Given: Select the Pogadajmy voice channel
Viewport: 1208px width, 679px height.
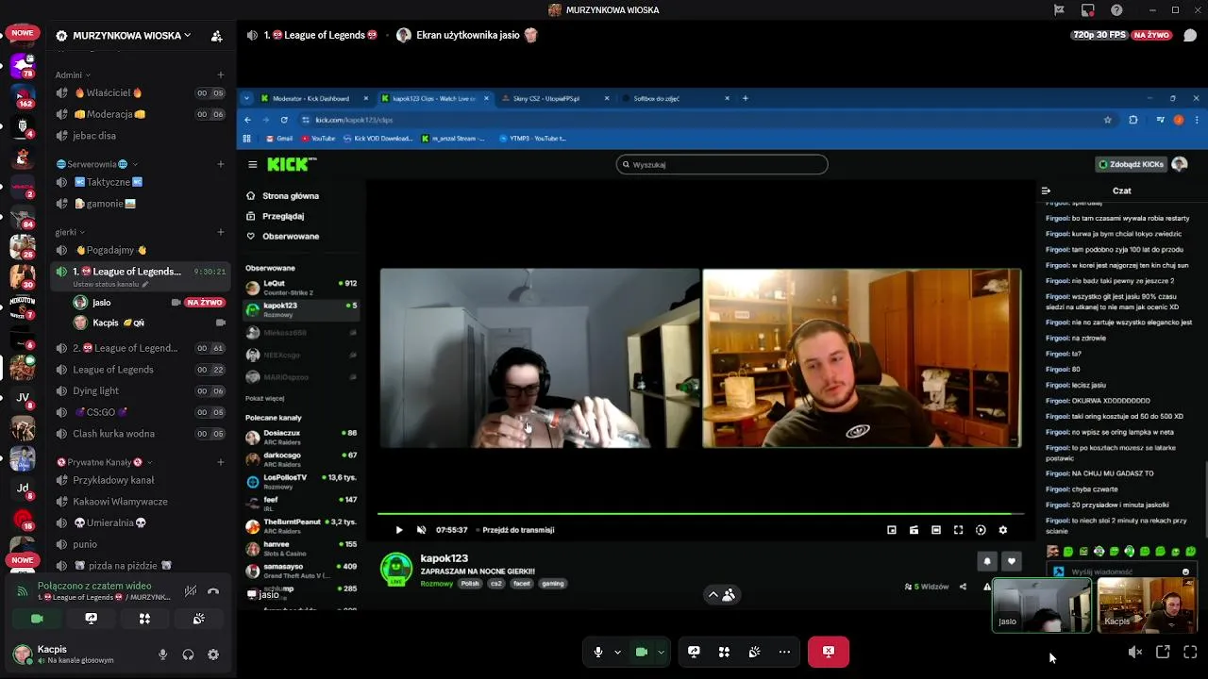Looking at the screenshot, I should pyautogui.click(x=140, y=250).
